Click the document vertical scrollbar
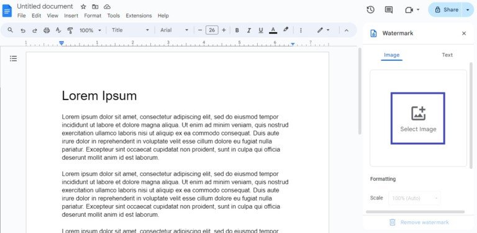Image resolution: width=477 pixels, height=233 pixels. tap(360, 91)
